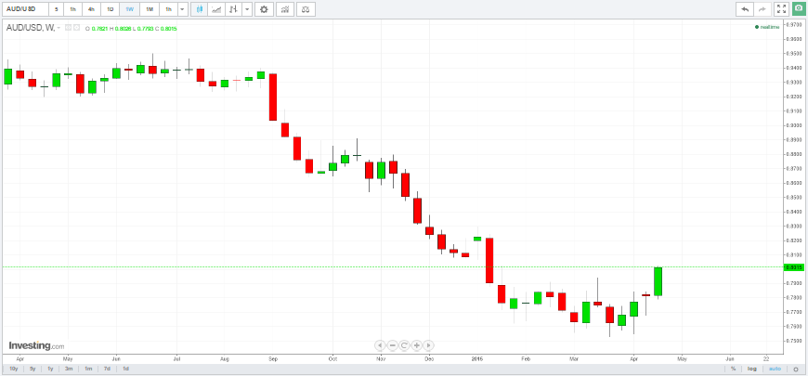Expand the time interval dropdown arrow

tap(181, 9)
